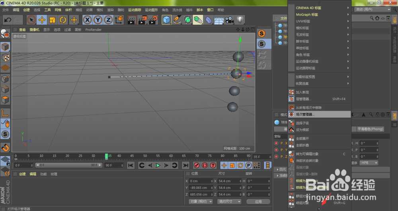Image resolution: width=398 pixels, height=211 pixels.
Task: Go to start of timeline
Action: [x=131, y=165]
